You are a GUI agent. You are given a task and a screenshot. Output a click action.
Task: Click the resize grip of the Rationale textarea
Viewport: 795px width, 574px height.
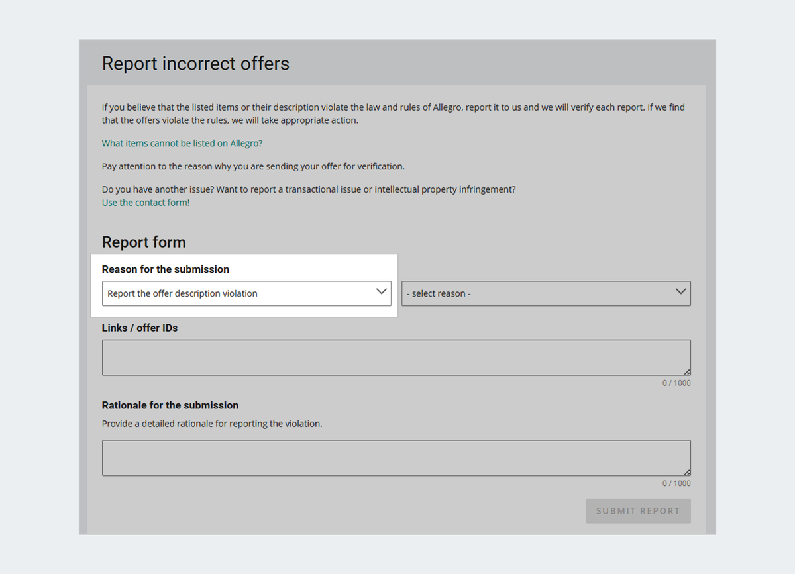(x=687, y=473)
